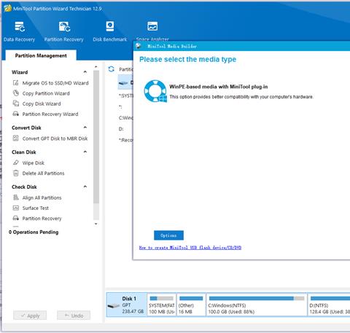This screenshot has width=350, height=333.
Task: Open How to create MiniTool USB flash link
Action: (190, 248)
